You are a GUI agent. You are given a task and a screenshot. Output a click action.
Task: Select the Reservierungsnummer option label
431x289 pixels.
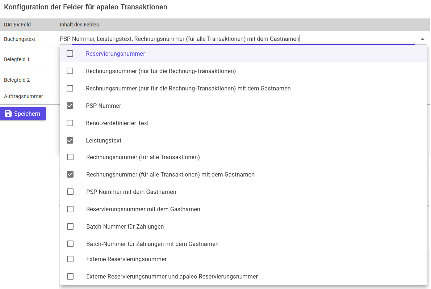point(116,54)
